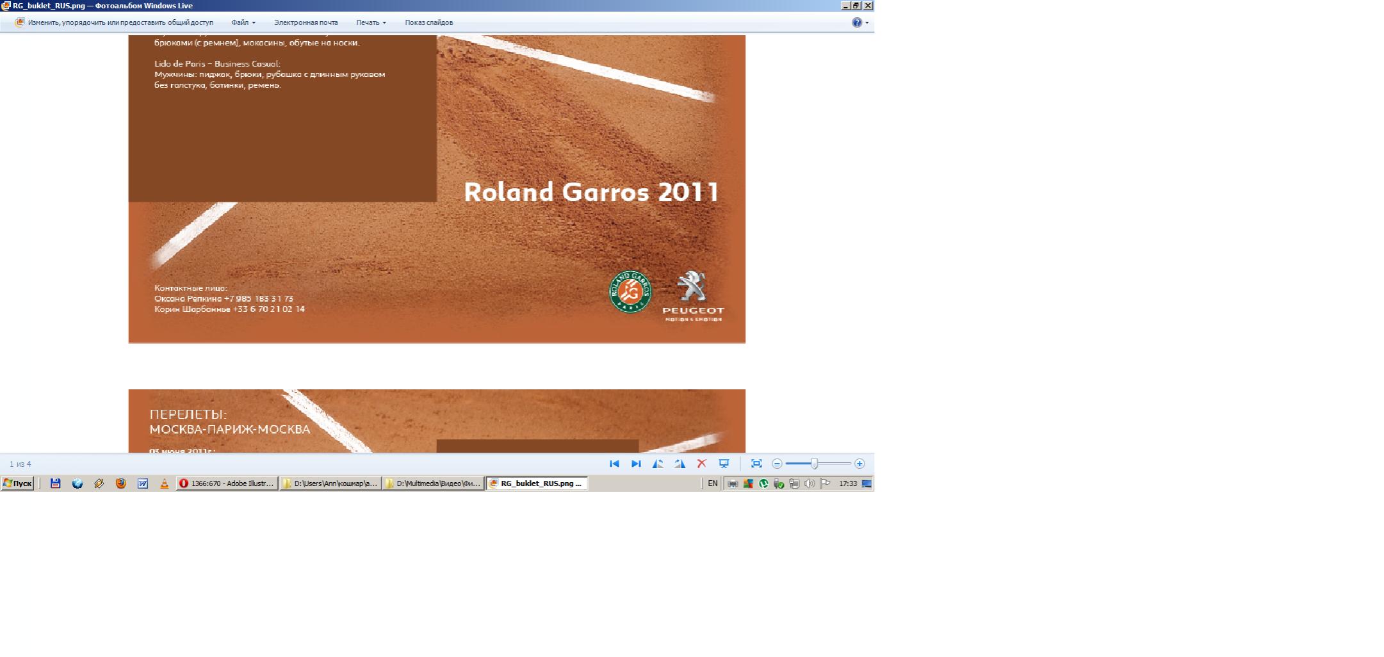Click the globe quick launch icon
Viewport: 1384px width, 657px height.
(x=77, y=483)
